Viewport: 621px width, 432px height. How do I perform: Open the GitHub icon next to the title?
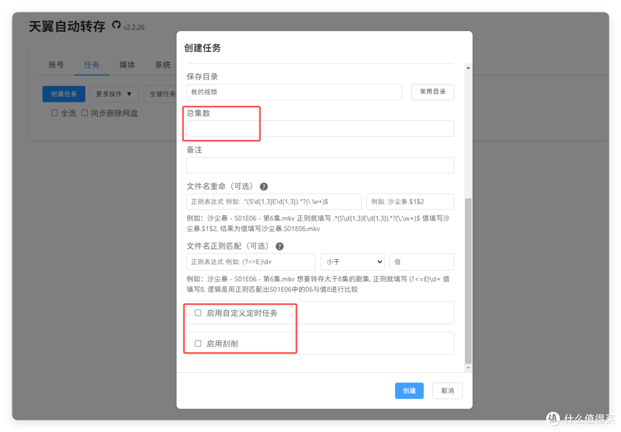coord(116,25)
